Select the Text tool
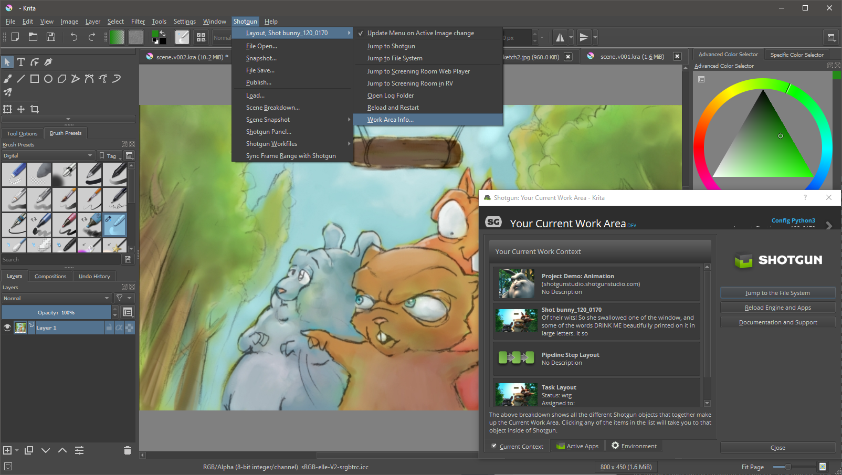 (x=21, y=62)
